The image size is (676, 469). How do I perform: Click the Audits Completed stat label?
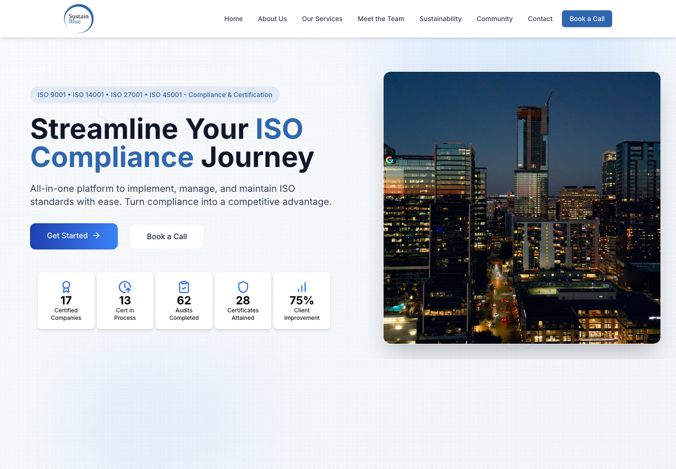click(x=184, y=314)
